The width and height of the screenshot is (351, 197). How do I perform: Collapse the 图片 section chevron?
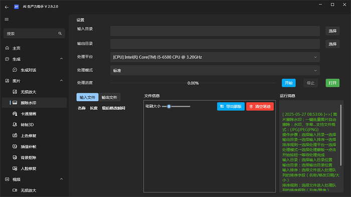(61, 81)
